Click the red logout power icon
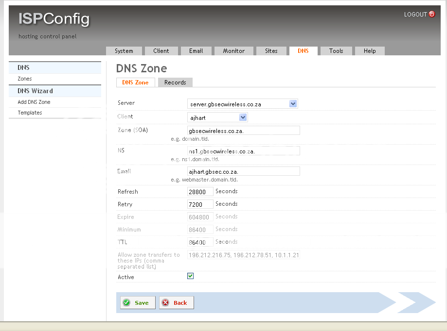 432,15
